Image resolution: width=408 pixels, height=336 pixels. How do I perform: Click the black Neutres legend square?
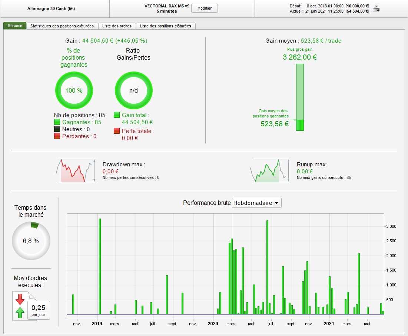click(57, 129)
